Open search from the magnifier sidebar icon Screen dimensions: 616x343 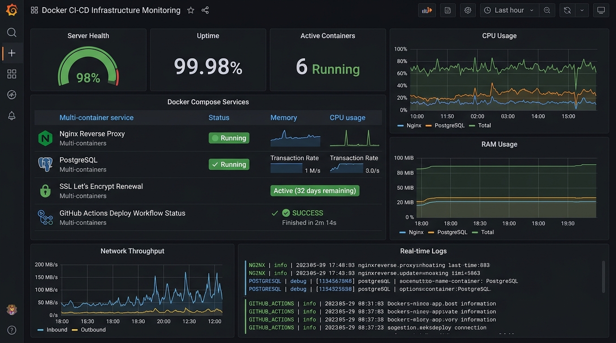[x=12, y=32]
